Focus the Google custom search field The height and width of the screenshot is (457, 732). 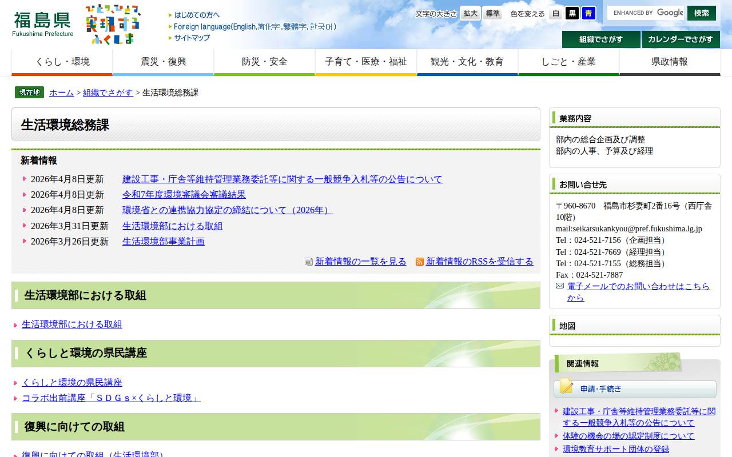click(646, 13)
